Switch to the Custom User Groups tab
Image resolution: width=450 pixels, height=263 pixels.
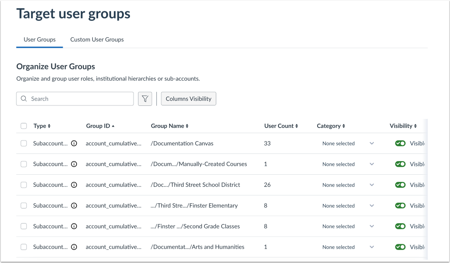point(97,39)
